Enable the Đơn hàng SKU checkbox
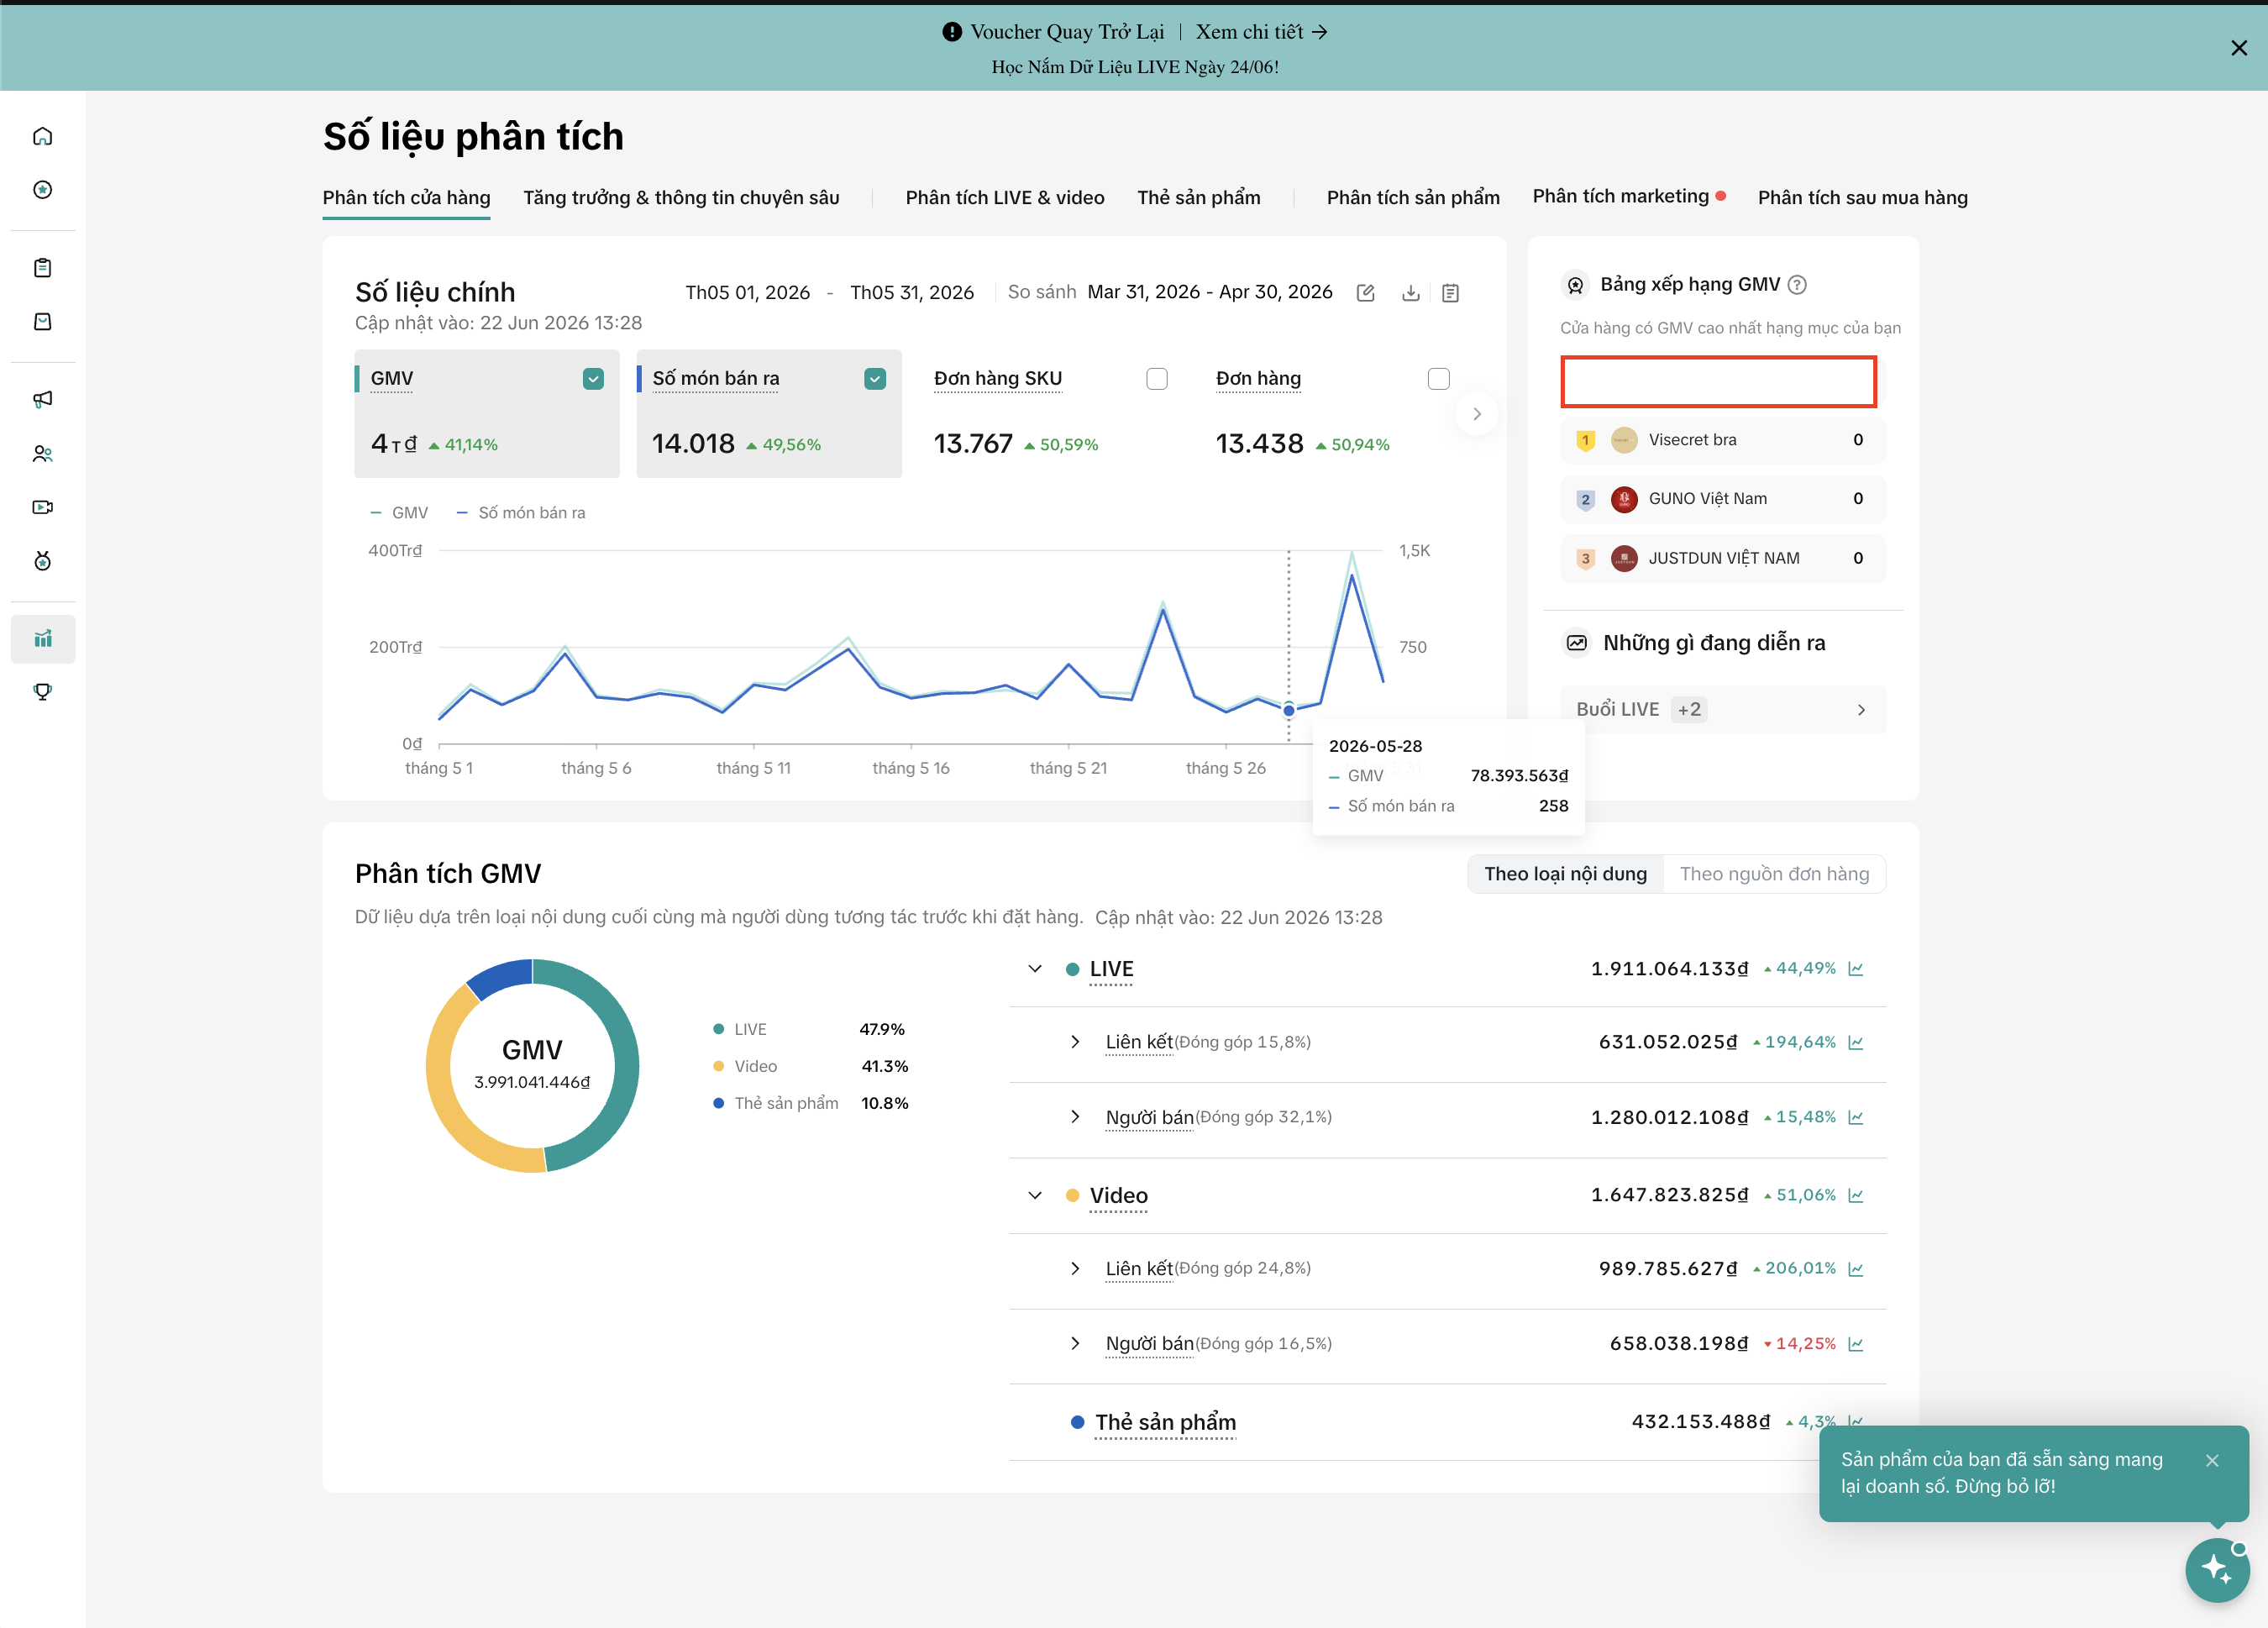This screenshot has width=2268, height=1628. point(1157,379)
